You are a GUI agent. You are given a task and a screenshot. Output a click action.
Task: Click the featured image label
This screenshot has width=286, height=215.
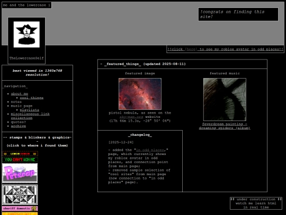[x=140, y=73]
